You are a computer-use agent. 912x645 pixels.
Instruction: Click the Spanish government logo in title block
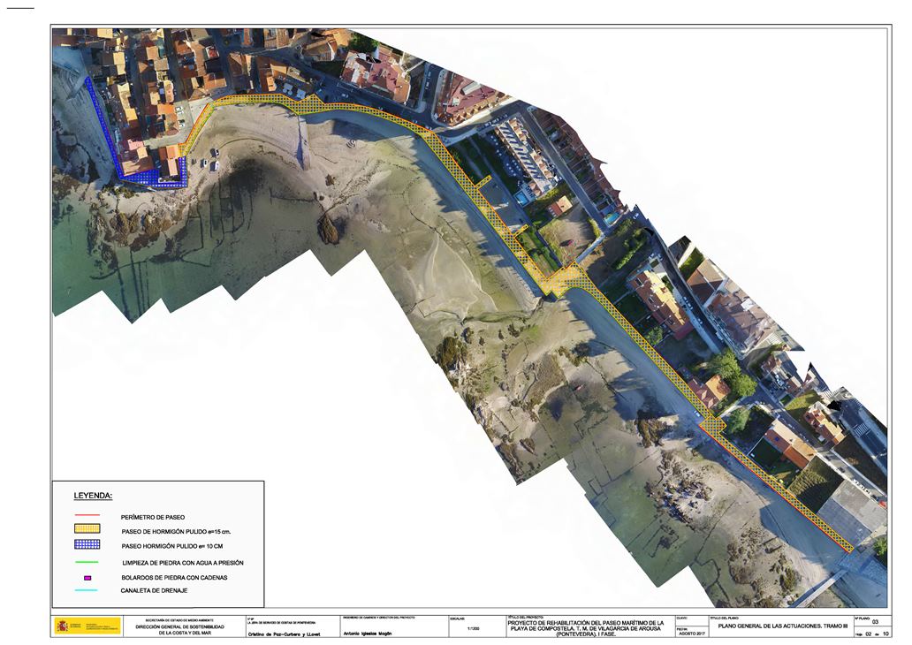[x=87, y=626]
